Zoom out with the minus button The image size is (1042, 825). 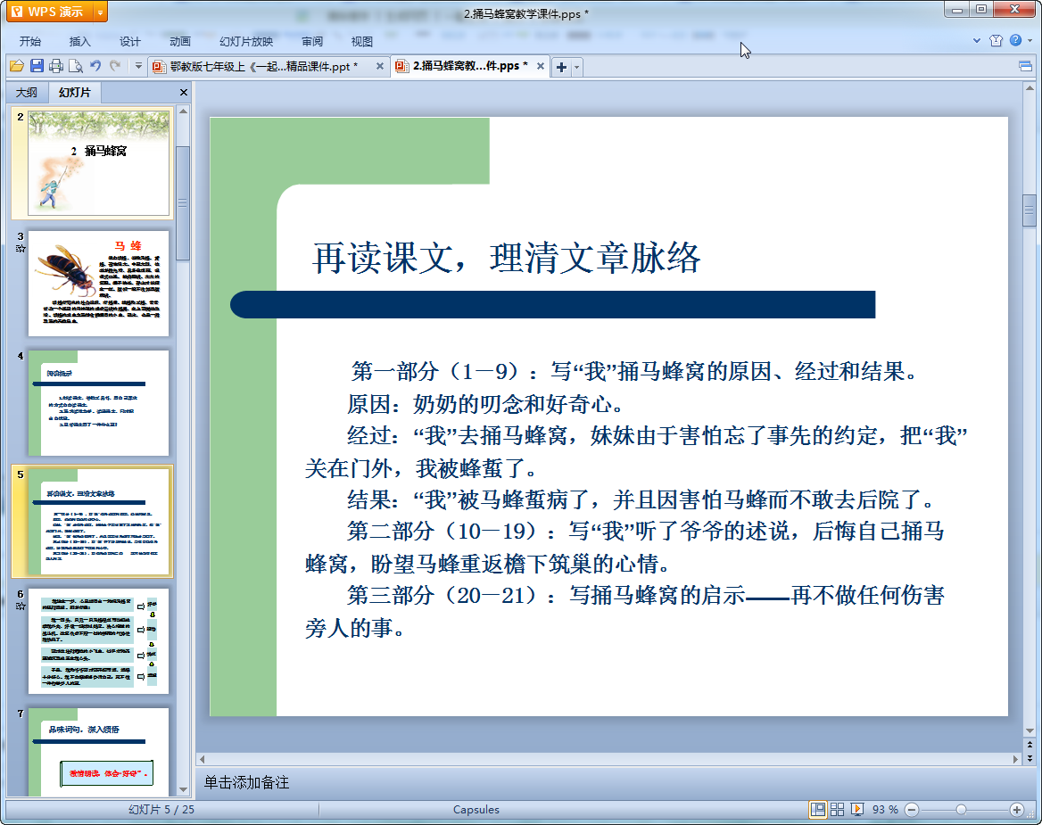912,809
